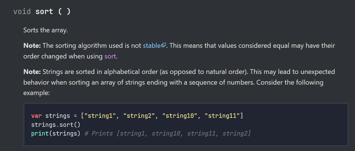Click the second bold "Note:" label about strings

32,72
